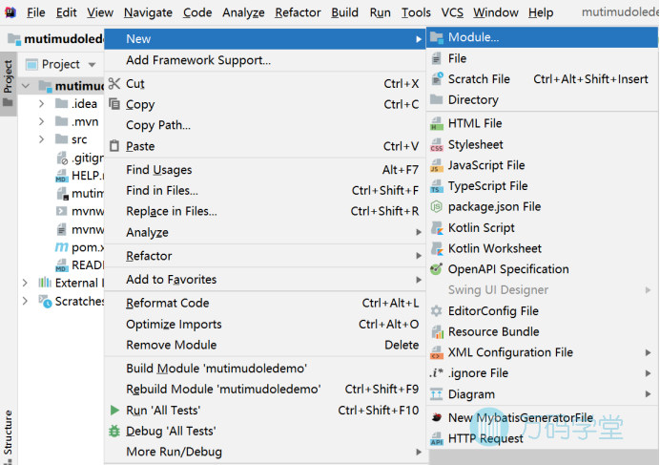Select the .gitignore file in the tree
Image resolution: width=660 pixels, height=465 pixels.
tap(79, 158)
